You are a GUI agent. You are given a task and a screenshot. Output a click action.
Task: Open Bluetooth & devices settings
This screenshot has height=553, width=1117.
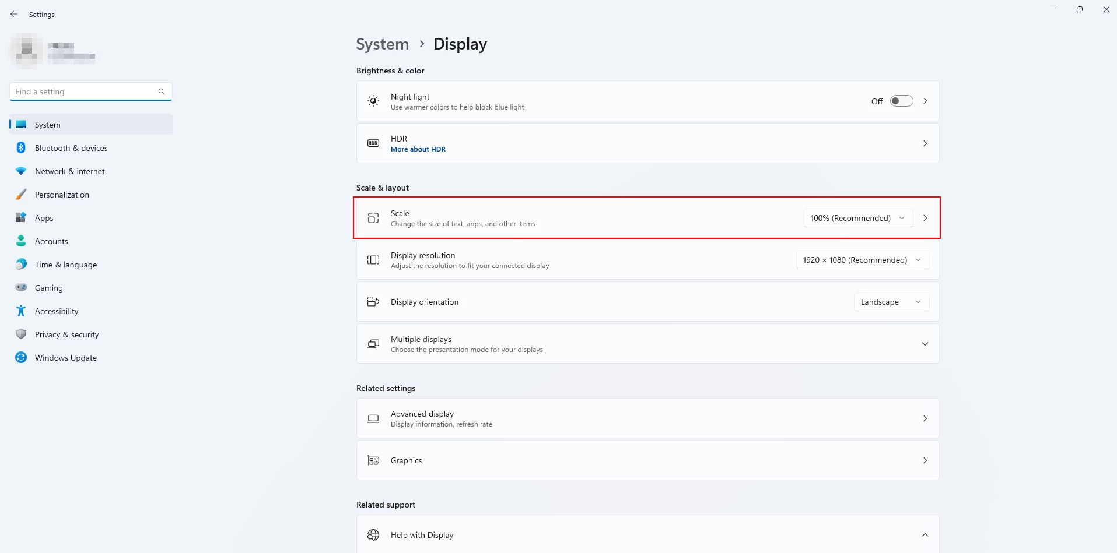click(91, 148)
